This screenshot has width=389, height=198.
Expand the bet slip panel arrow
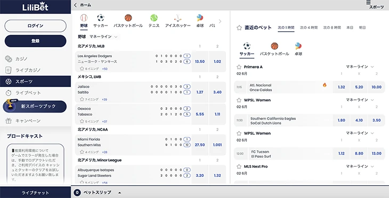click(x=119, y=193)
